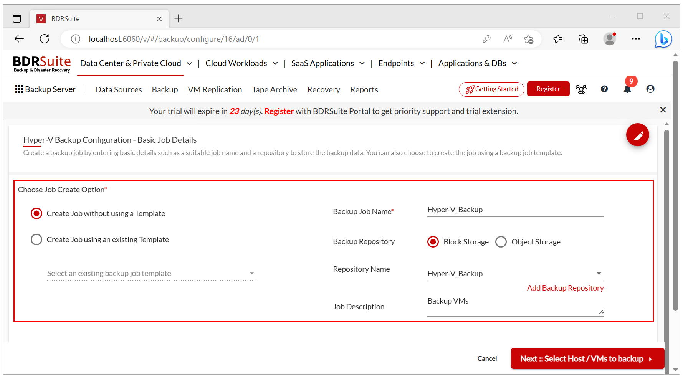This screenshot has width=683, height=378.
Task: Close the trial expiry banner
Action: [x=663, y=110]
